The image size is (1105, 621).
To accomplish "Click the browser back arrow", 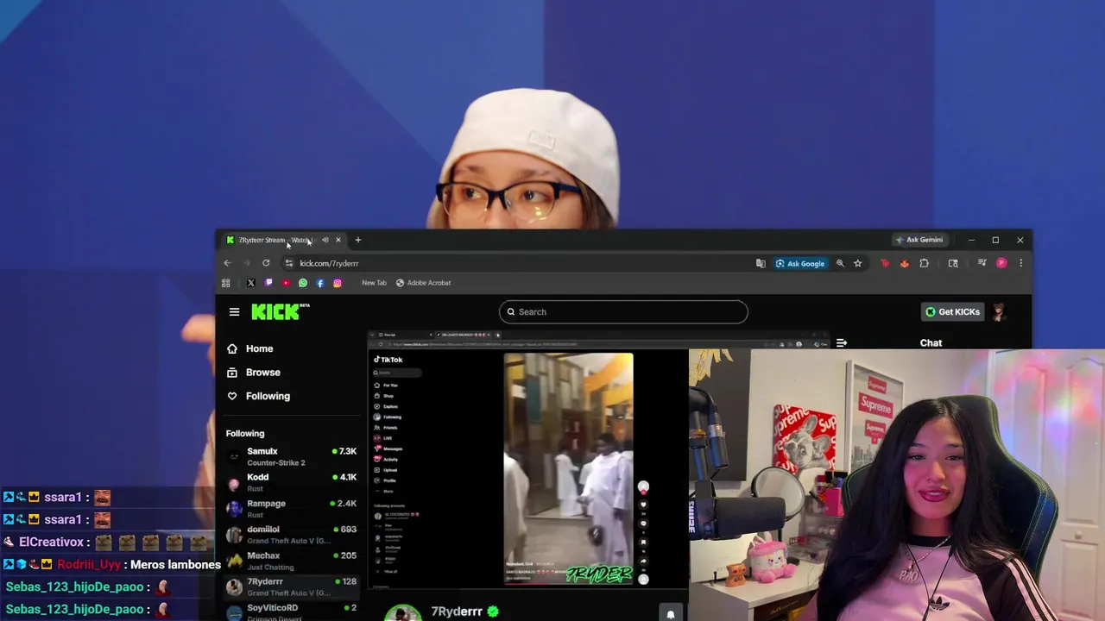I will [227, 263].
